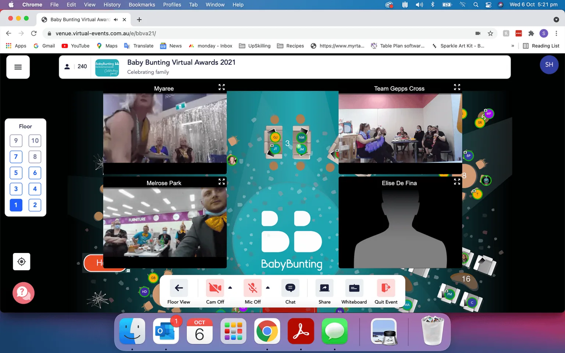This screenshot has width=565, height=353.
Task: Open the Chat panel
Action: pos(290,292)
